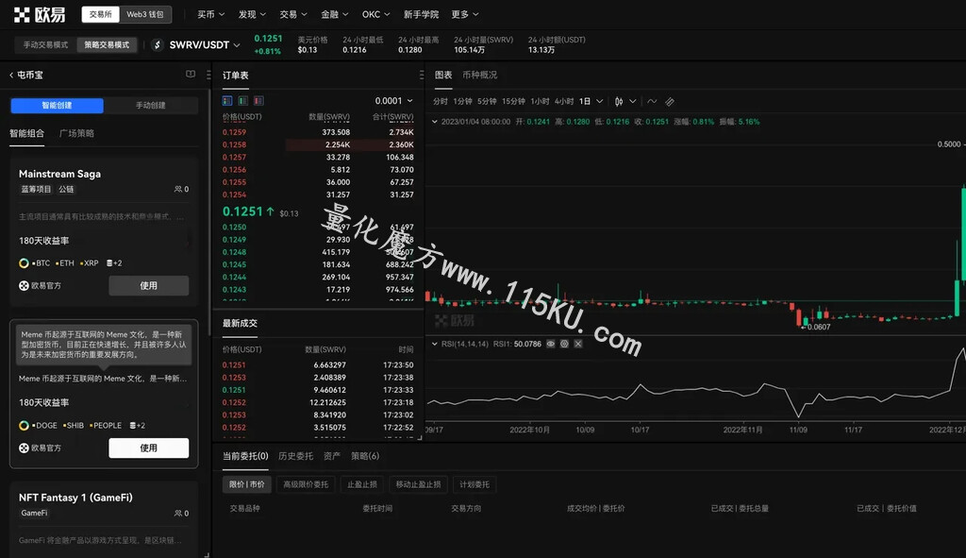Open the 0.0001 price precision dropdown
Screen dimensions: 966x558
393,100
